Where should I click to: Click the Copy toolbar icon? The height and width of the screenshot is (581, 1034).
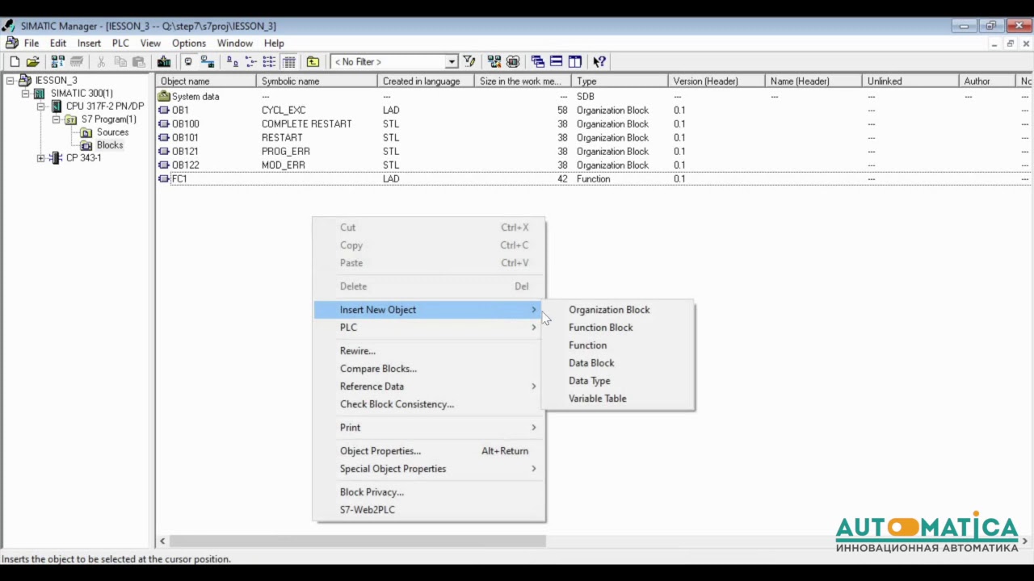pos(120,61)
